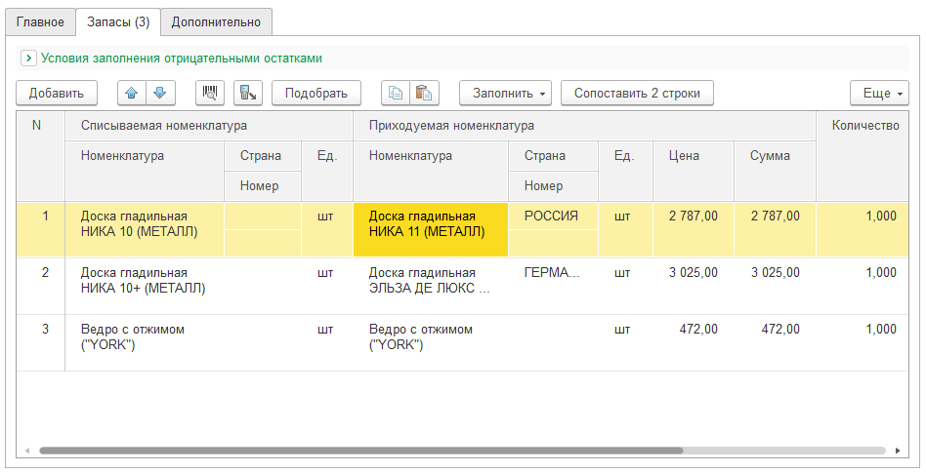Switch to the Главное tab
926x473 pixels.
[x=40, y=22]
